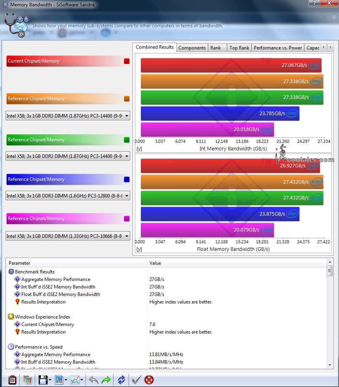Click the 13.84MB/s/MHz value

point(166,362)
